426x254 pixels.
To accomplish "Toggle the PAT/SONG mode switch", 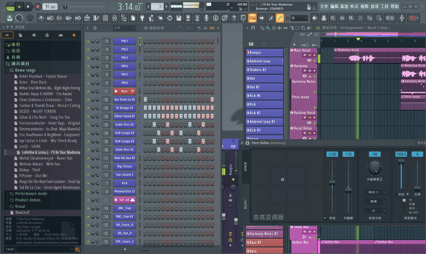I will pos(10,6).
